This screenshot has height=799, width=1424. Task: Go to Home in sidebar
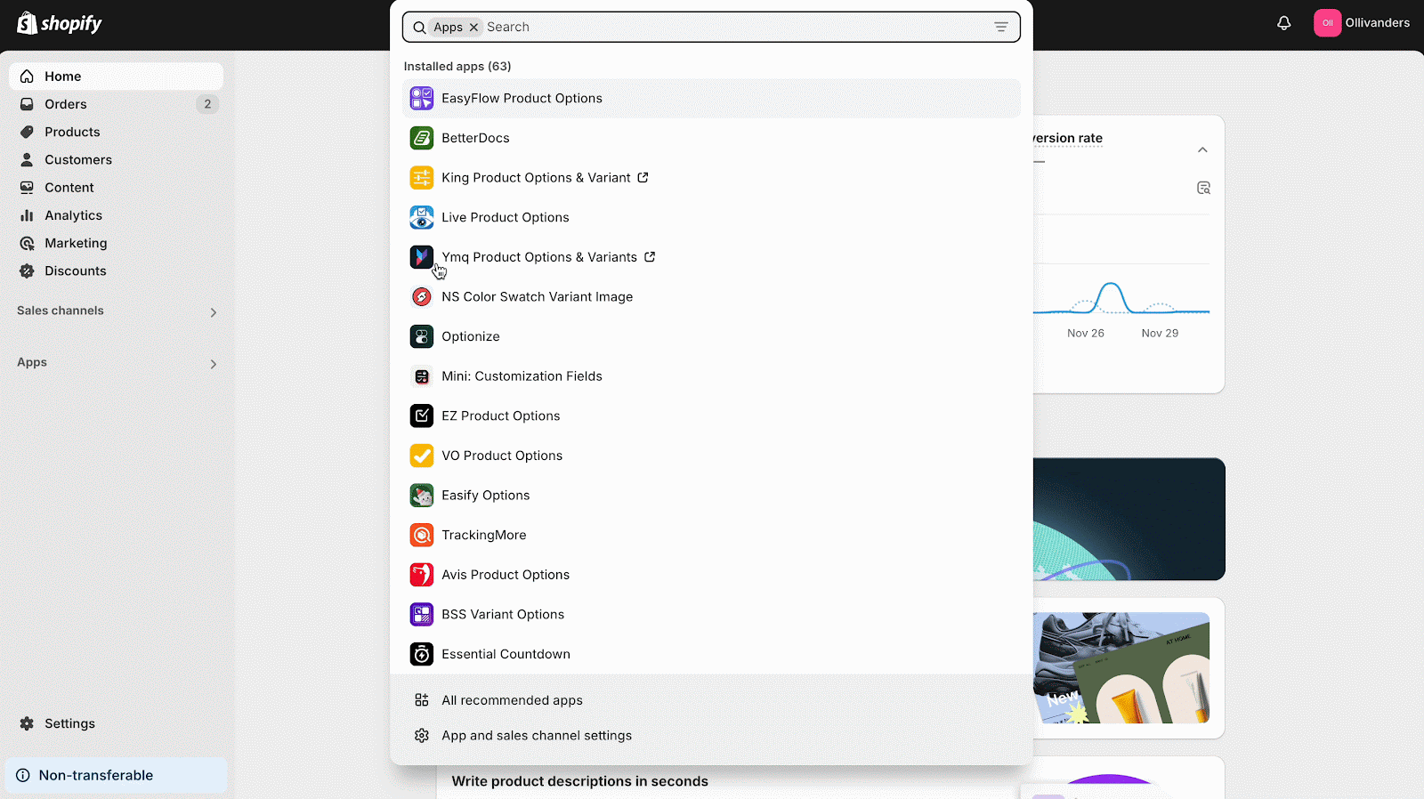(117, 77)
